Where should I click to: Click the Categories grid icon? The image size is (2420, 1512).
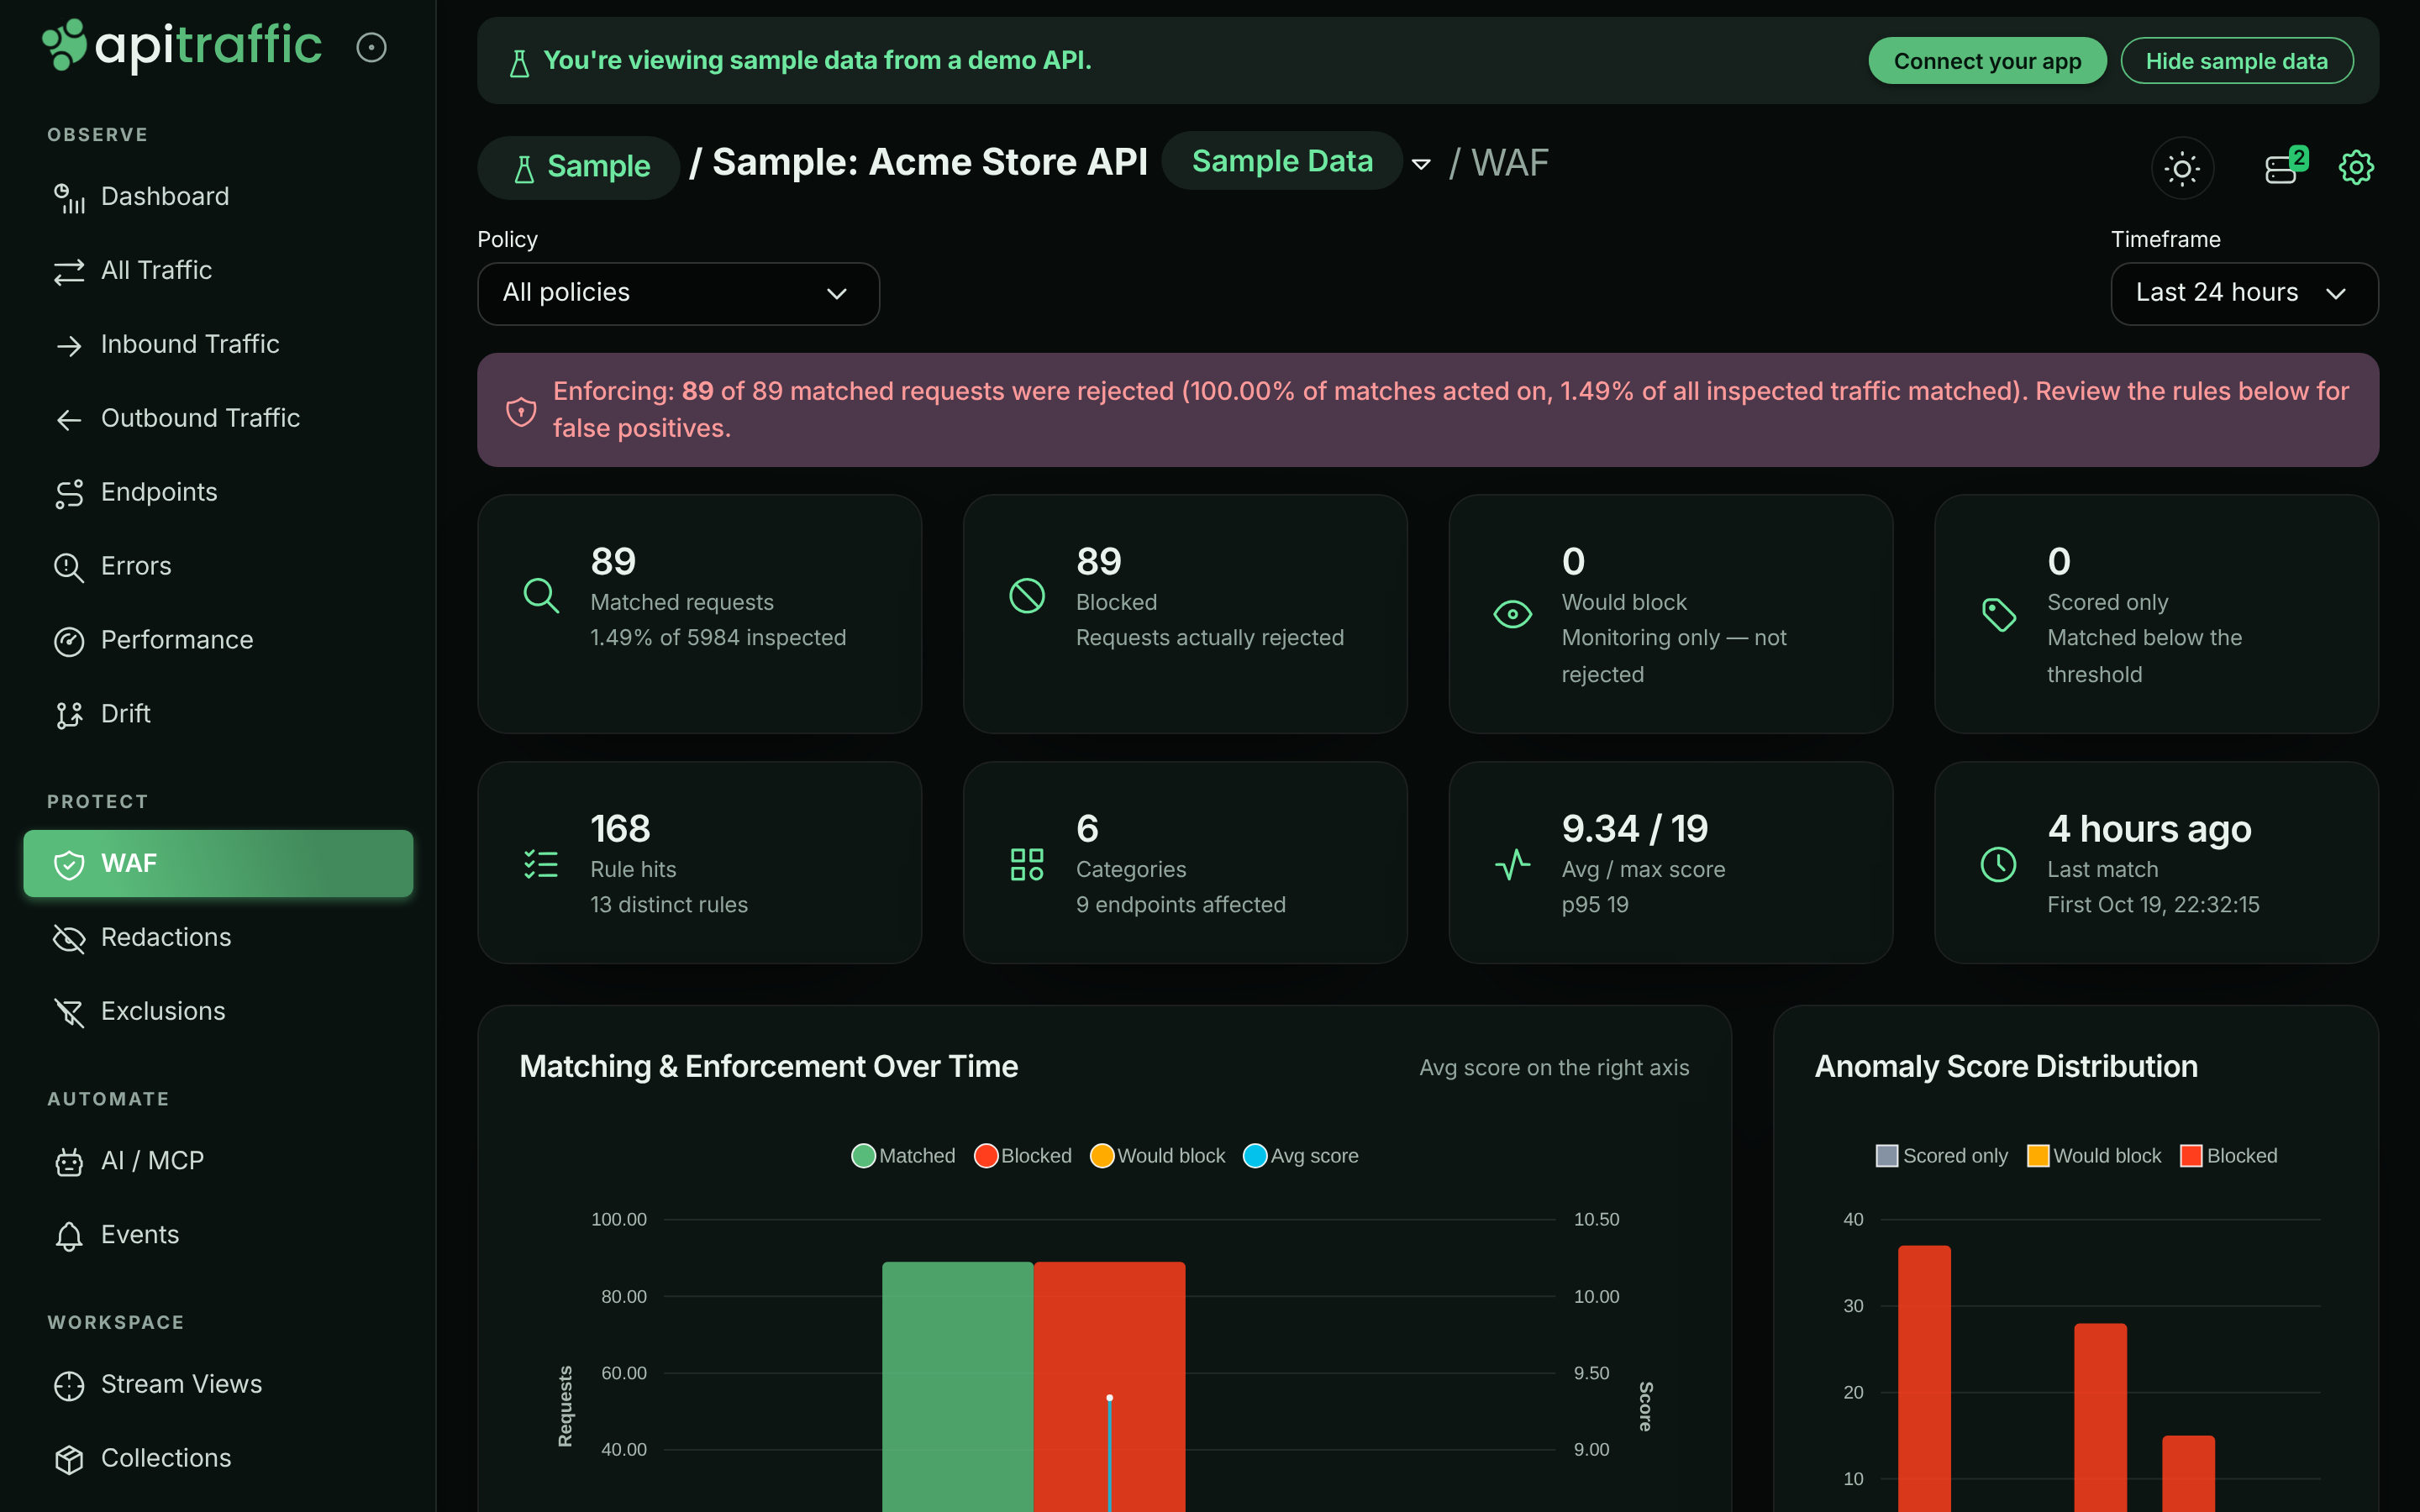click(1026, 865)
